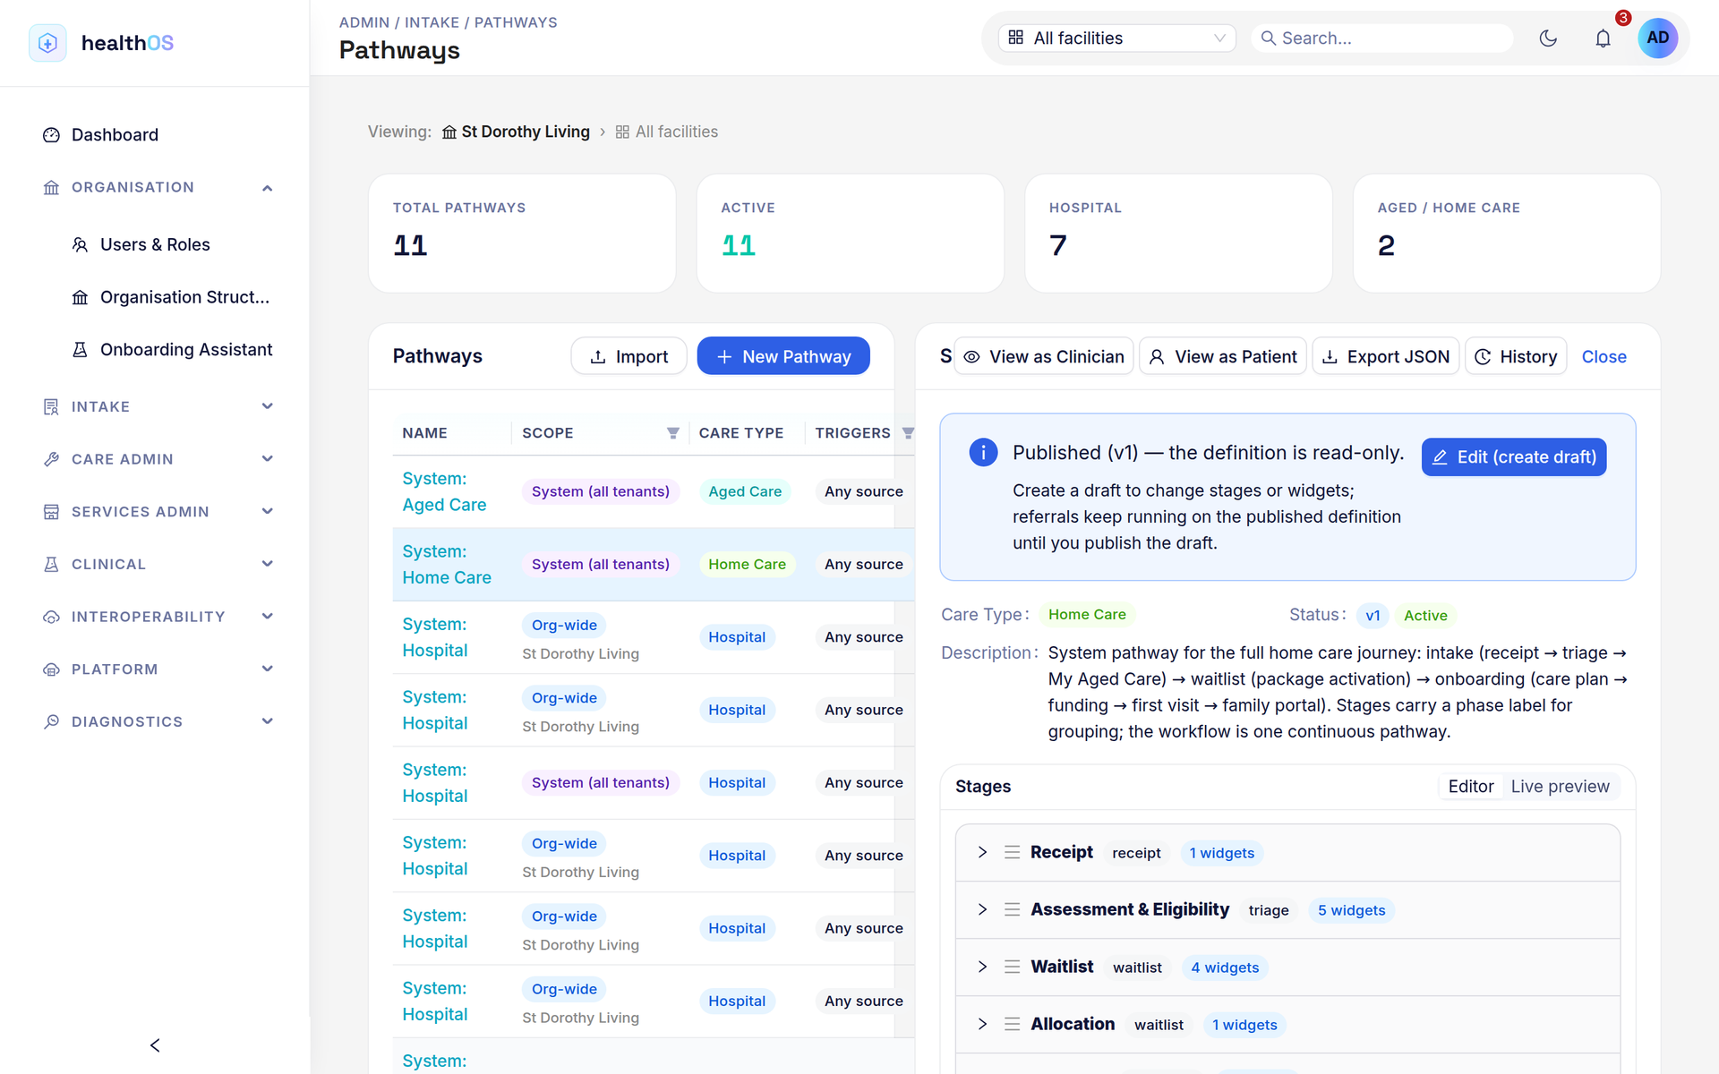Close the pathway detail panel
1719x1074 pixels.
click(x=1604, y=356)
